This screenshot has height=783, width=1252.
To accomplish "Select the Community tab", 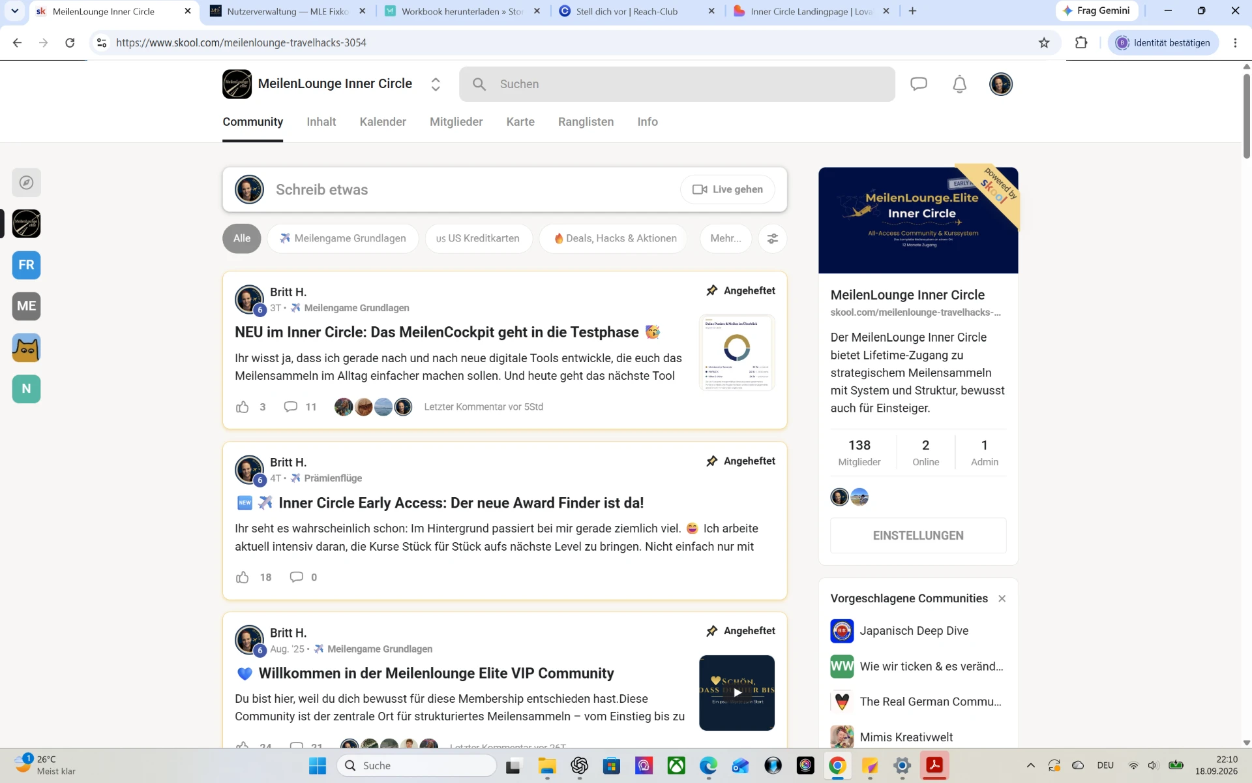I will (253, 122).
